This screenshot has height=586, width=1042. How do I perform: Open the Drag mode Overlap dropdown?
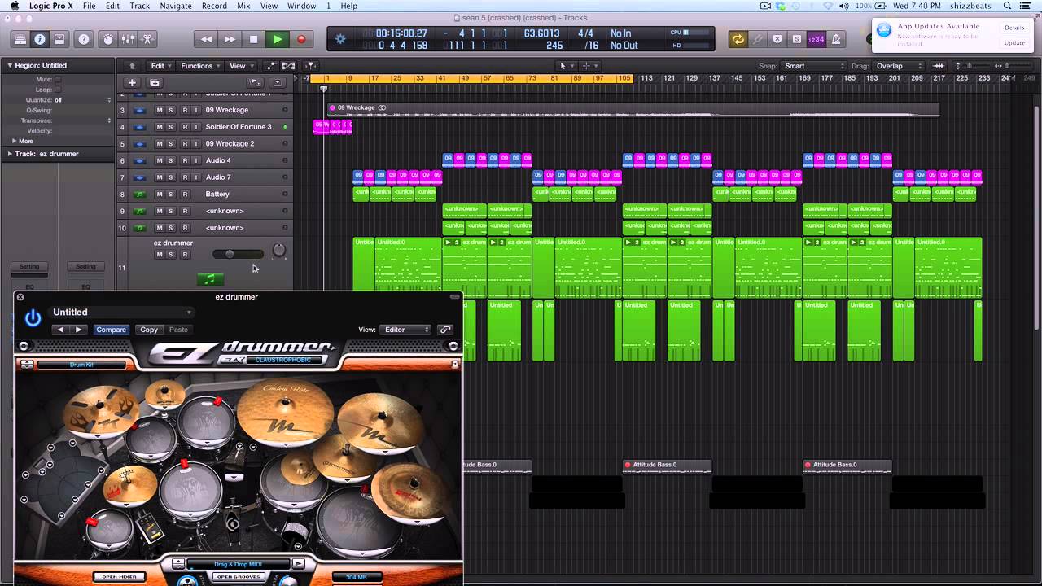pos(899,66)
